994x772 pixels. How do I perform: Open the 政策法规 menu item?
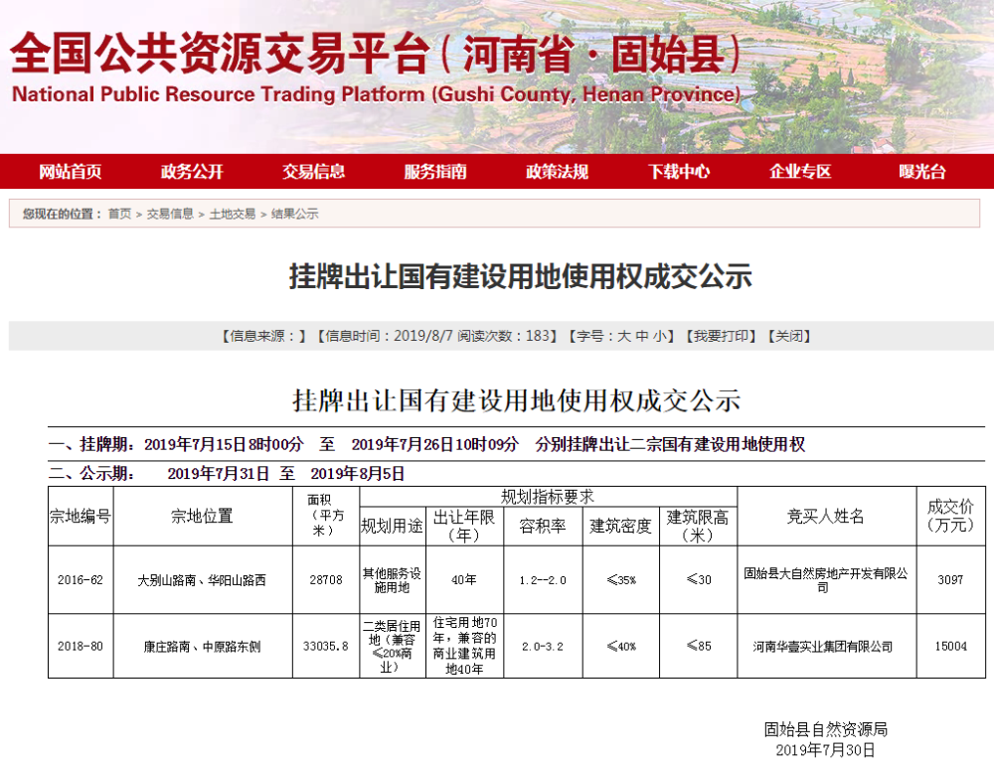coord(558,172)
